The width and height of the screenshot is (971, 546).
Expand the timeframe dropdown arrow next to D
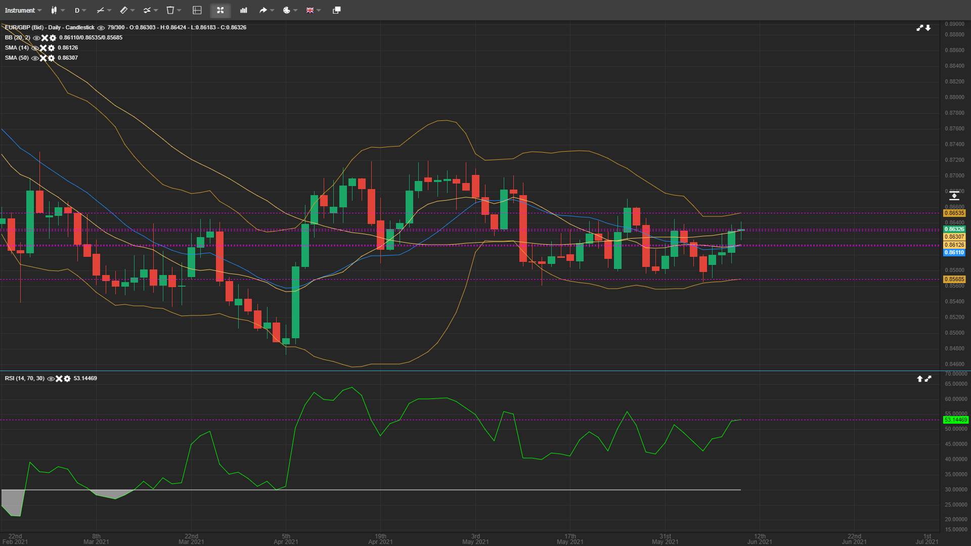tap(84, 10)
